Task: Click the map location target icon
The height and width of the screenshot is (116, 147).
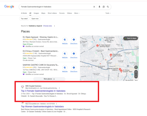Action: [x=136, y=67]
